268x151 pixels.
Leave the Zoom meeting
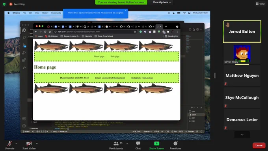[x=259, y=145]
